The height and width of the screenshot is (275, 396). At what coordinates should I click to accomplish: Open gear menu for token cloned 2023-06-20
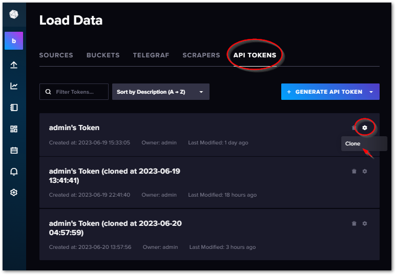tap(365, 223)
